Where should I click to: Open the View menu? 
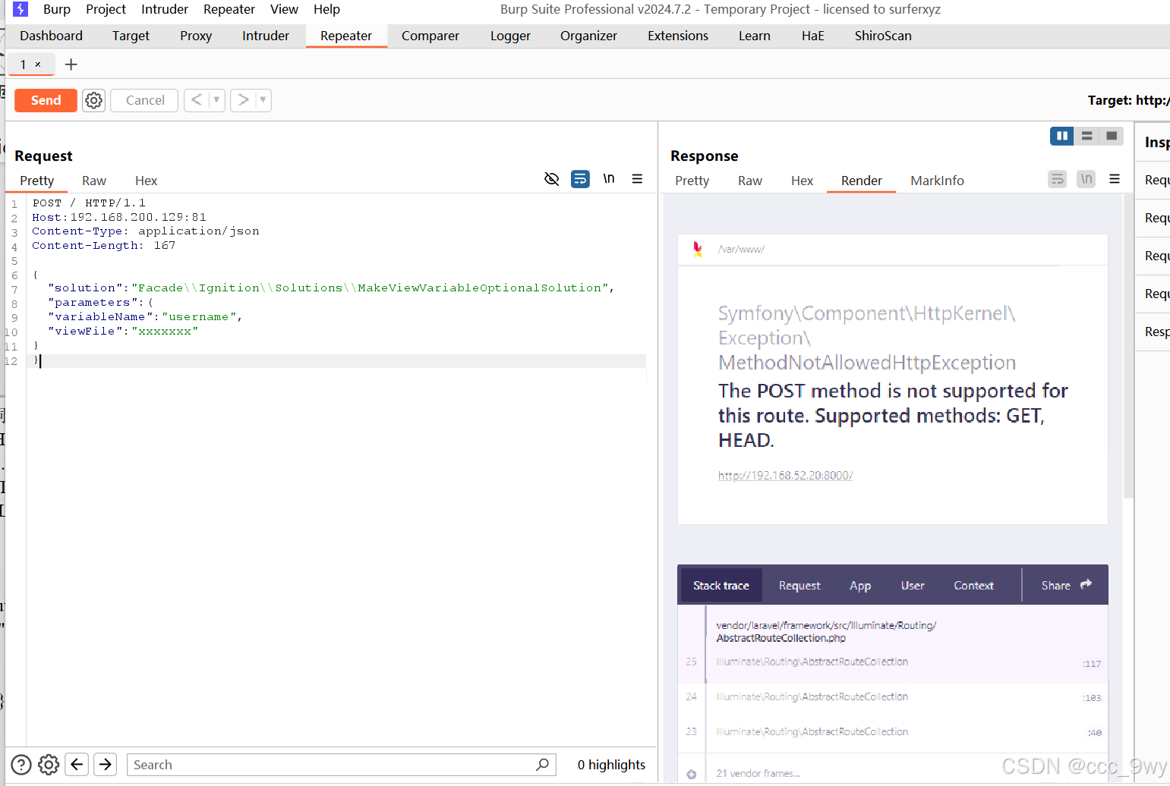tap(284, 9)
